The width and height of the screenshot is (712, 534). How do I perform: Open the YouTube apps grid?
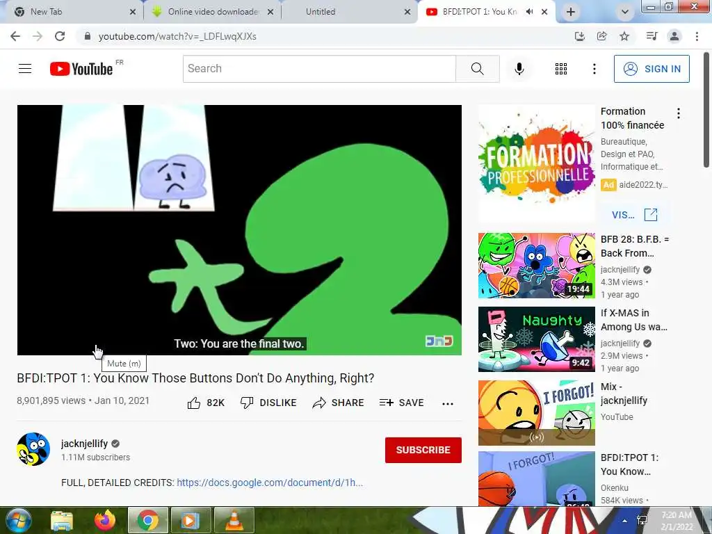click(561, 69)
